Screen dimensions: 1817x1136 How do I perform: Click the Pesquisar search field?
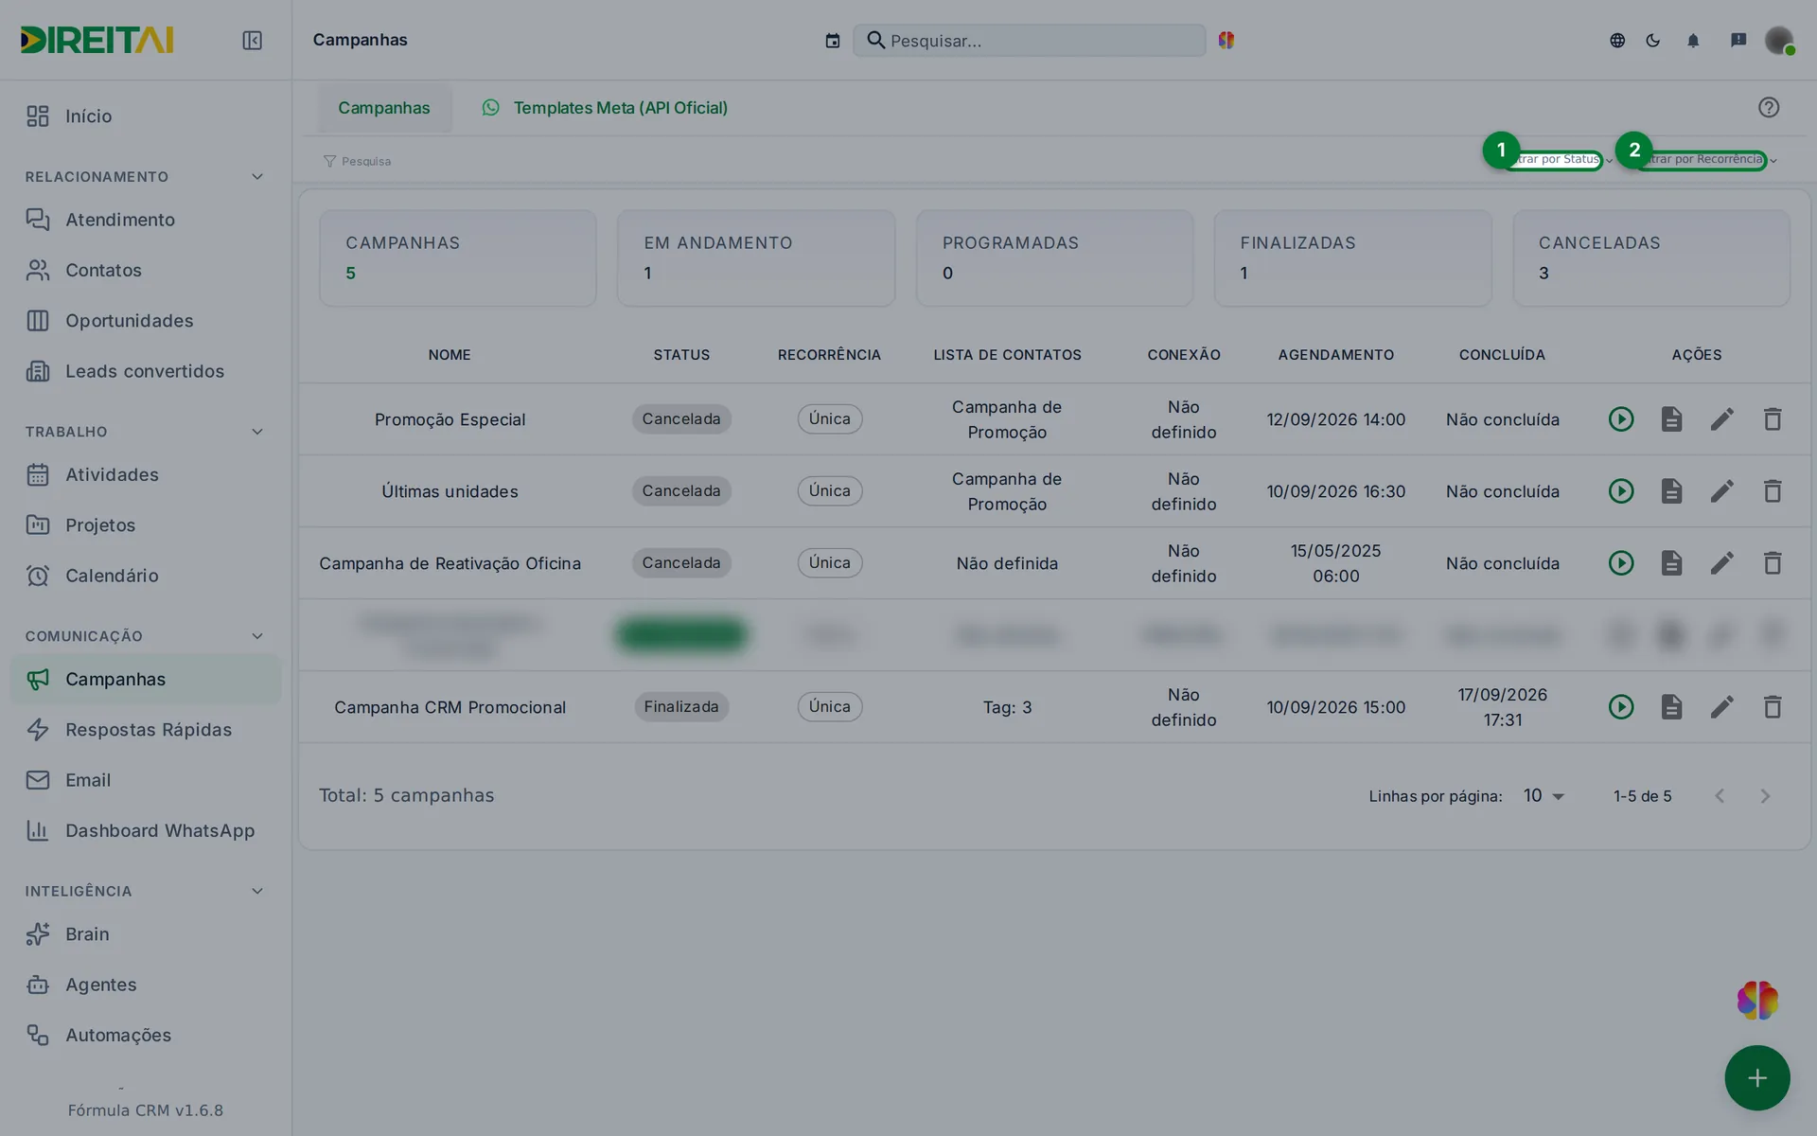[1030, 40]
